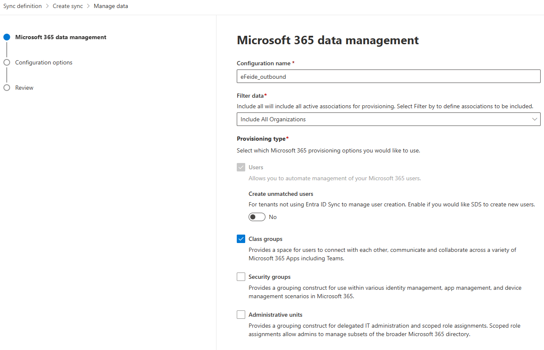
Task: Click the Review step circle
Action: 7,88
